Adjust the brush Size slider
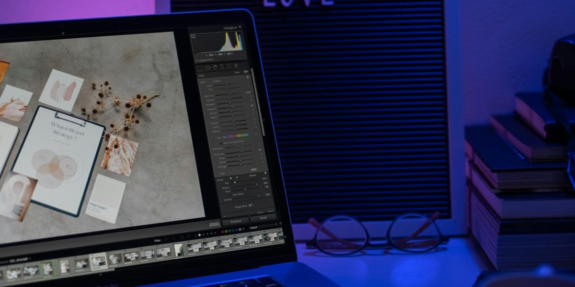 243,181
